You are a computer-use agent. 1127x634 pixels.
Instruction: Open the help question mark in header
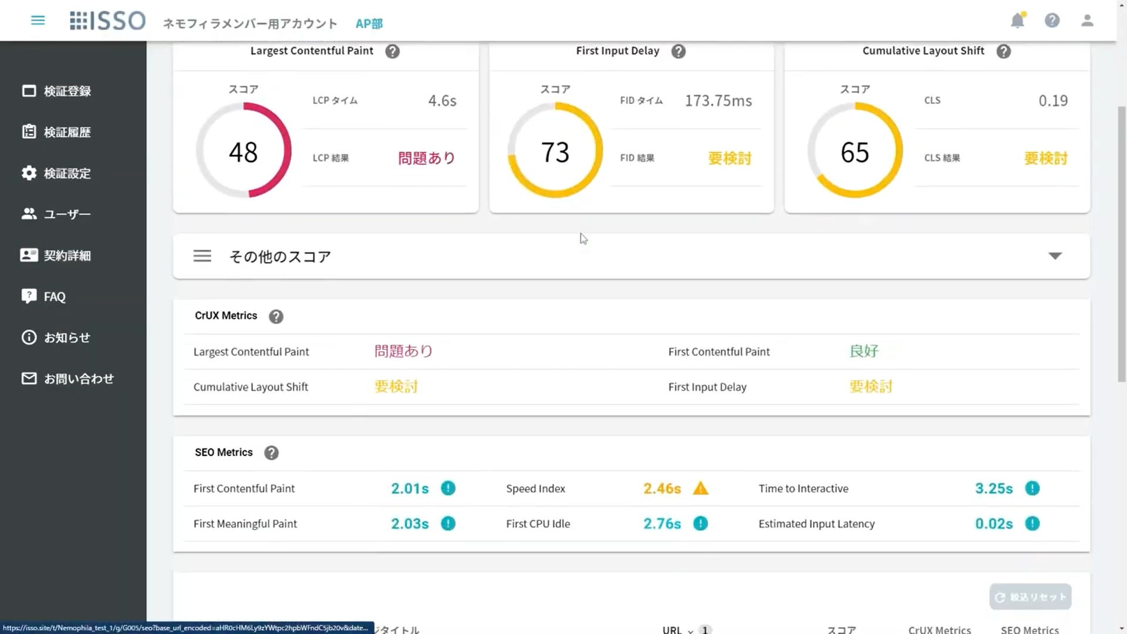(x=1052, y=21)
